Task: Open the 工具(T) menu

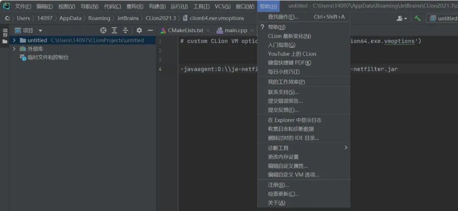Action: (201, 6)
